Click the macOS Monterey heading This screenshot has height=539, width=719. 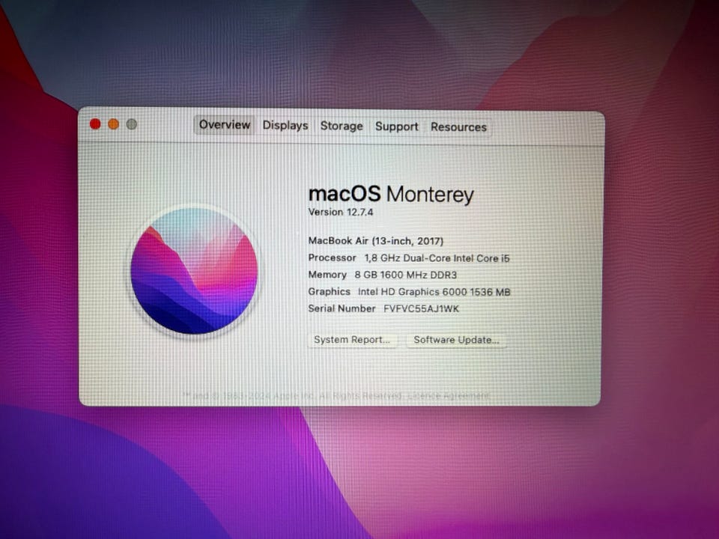(x=391, y=195)
